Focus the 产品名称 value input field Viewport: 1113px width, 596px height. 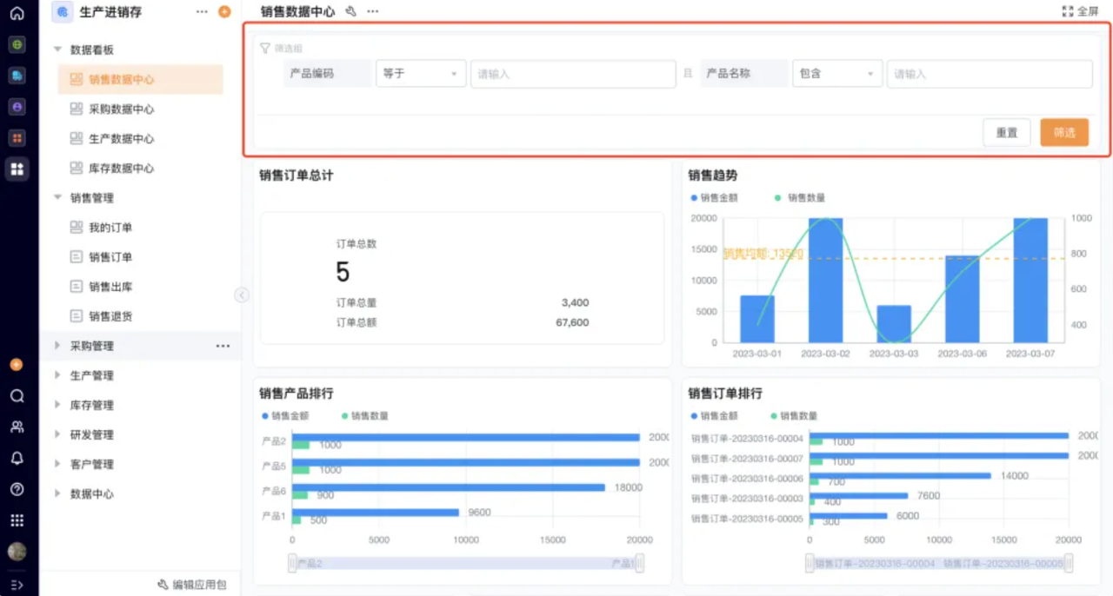point(990,74)
